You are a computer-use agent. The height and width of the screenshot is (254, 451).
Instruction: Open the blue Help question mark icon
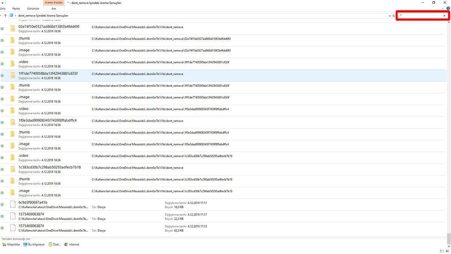tap(448, 8)
